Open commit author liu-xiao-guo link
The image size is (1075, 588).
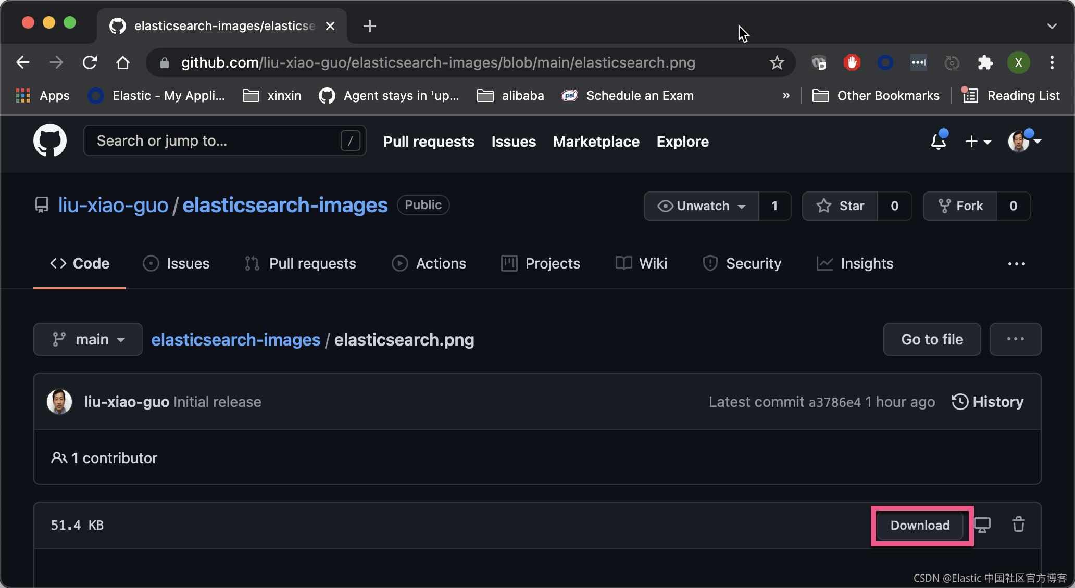coord(127,402)
